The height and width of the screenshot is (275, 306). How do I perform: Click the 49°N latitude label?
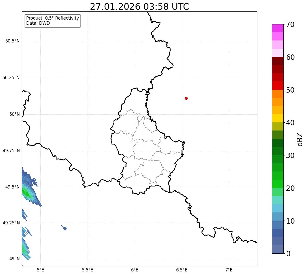coord(15,259)
